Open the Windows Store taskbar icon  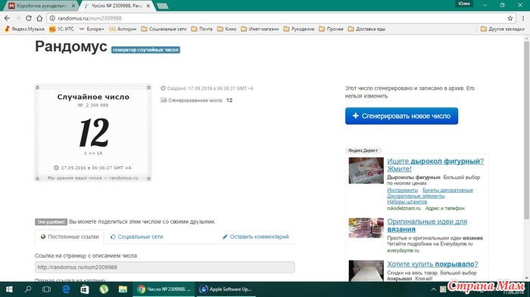click(x=85, y=289)
